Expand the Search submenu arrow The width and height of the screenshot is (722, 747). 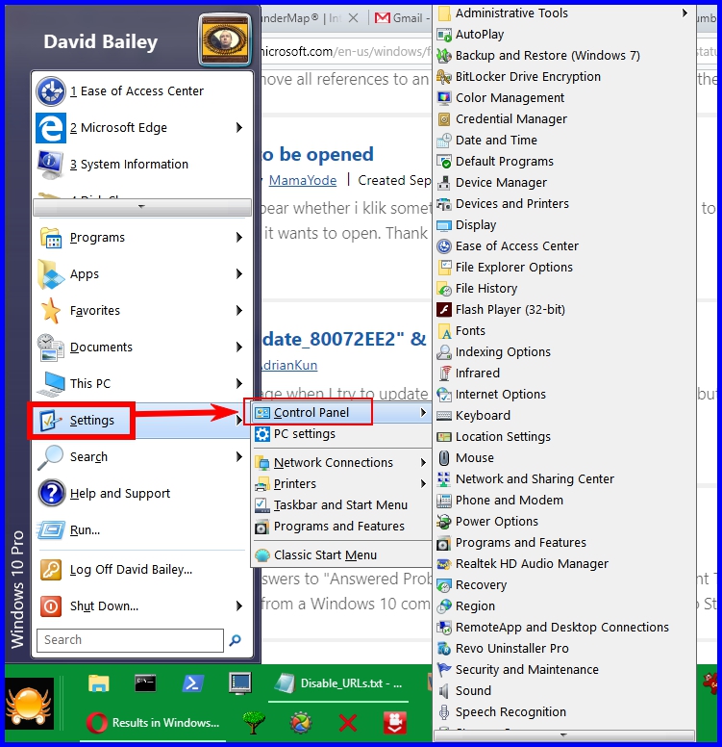coord(239,457)
